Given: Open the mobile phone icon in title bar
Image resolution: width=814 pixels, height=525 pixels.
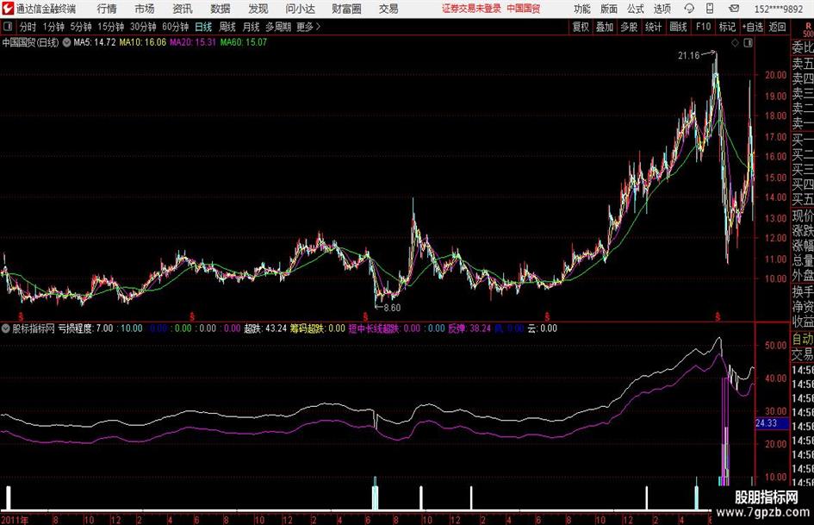Looking at the screenshot, I should pos(710,9).
